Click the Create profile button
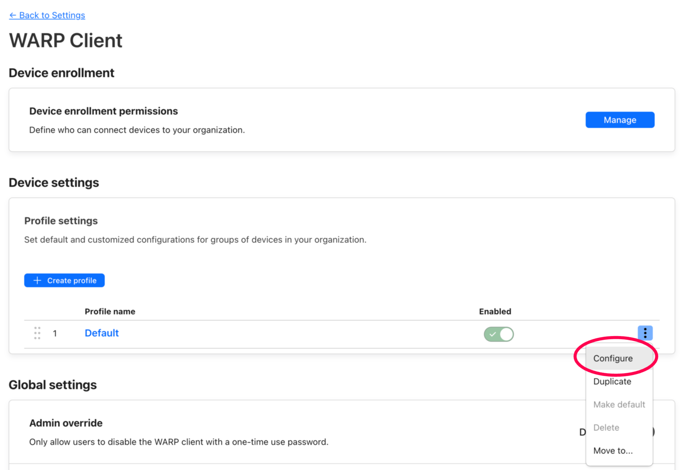 [64, 281]
